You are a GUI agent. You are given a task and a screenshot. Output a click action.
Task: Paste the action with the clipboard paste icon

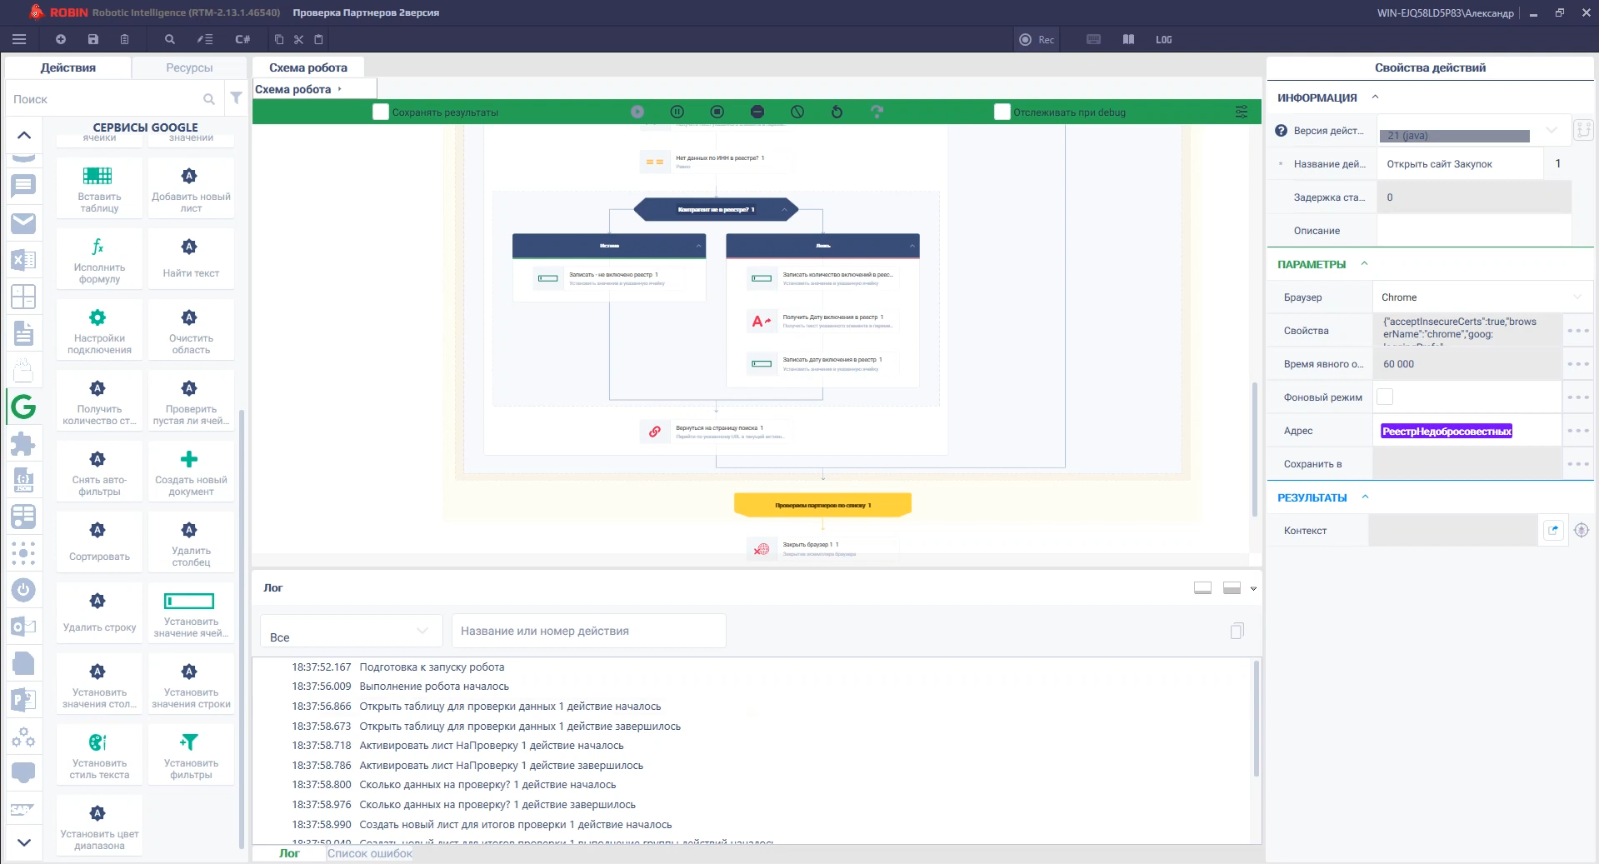pos(318,39)
